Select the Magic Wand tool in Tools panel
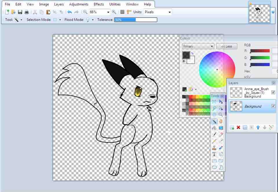Screen dimensions: 278x192 point(214,121)
